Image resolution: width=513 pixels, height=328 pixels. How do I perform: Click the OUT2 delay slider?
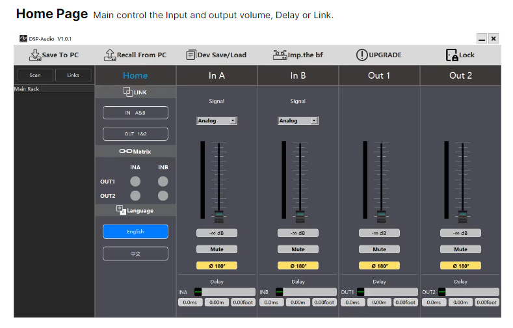click(469, 292)
